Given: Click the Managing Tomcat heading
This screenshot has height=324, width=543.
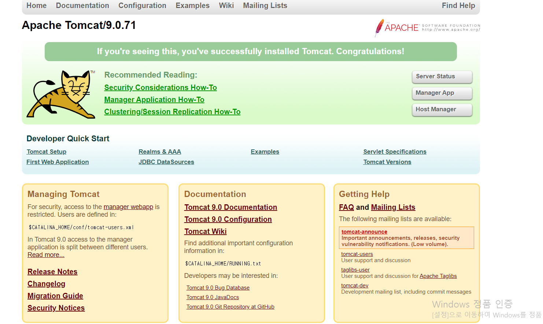Looking at the screenshot, I should (x=63, y=194).
